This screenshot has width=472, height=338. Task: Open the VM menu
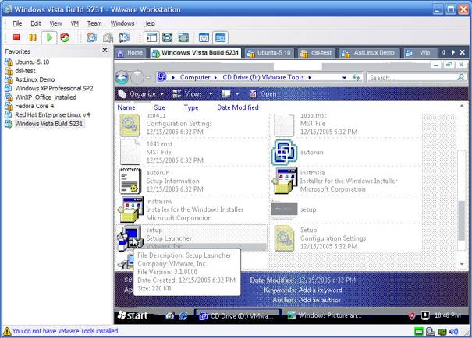pos(75,23)
